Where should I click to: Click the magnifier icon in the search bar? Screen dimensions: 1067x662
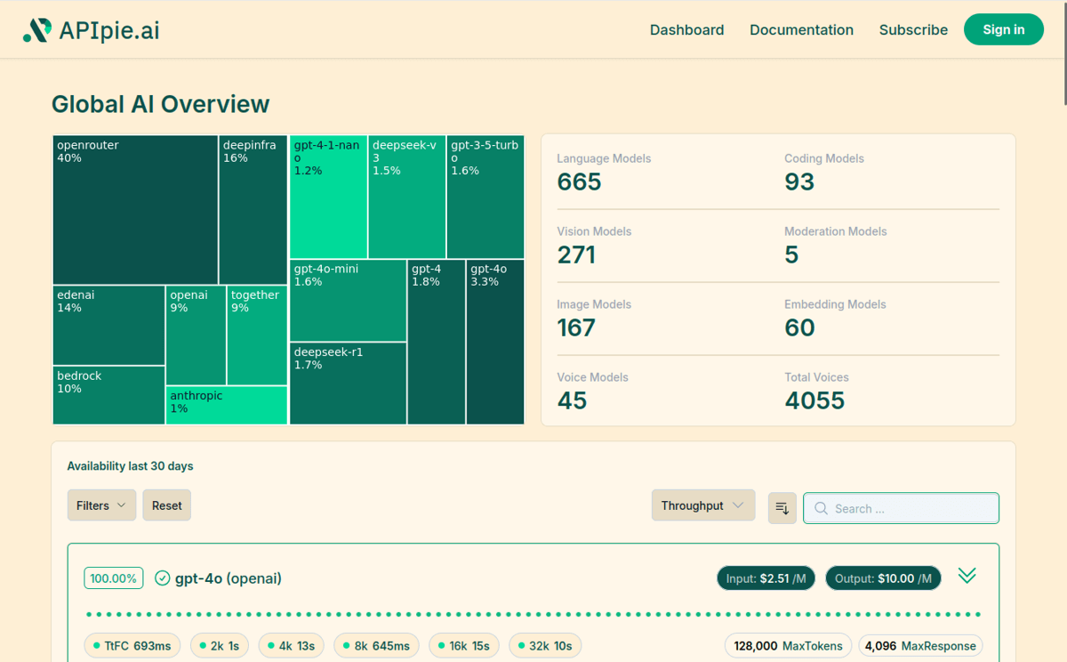[821, 508]
